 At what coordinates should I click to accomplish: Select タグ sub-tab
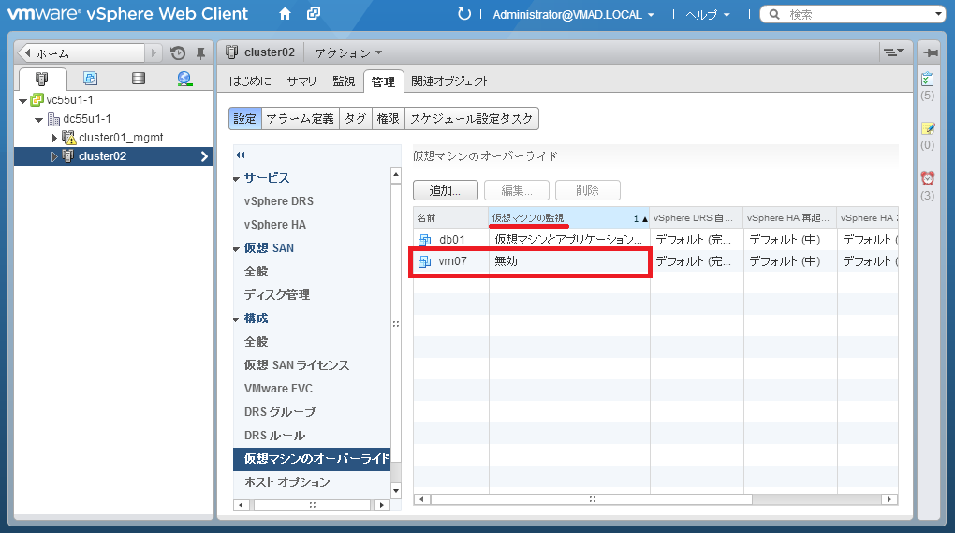(x=355, y=119)
